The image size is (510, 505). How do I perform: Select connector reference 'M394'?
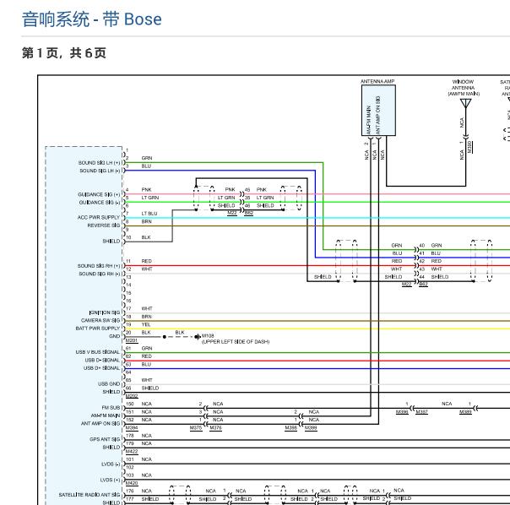click(x=132, y=427)
